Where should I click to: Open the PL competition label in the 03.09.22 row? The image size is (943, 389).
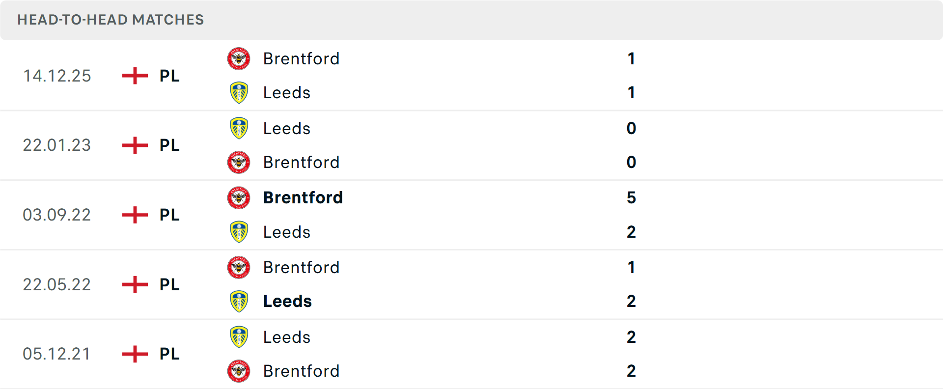point(169,215)
